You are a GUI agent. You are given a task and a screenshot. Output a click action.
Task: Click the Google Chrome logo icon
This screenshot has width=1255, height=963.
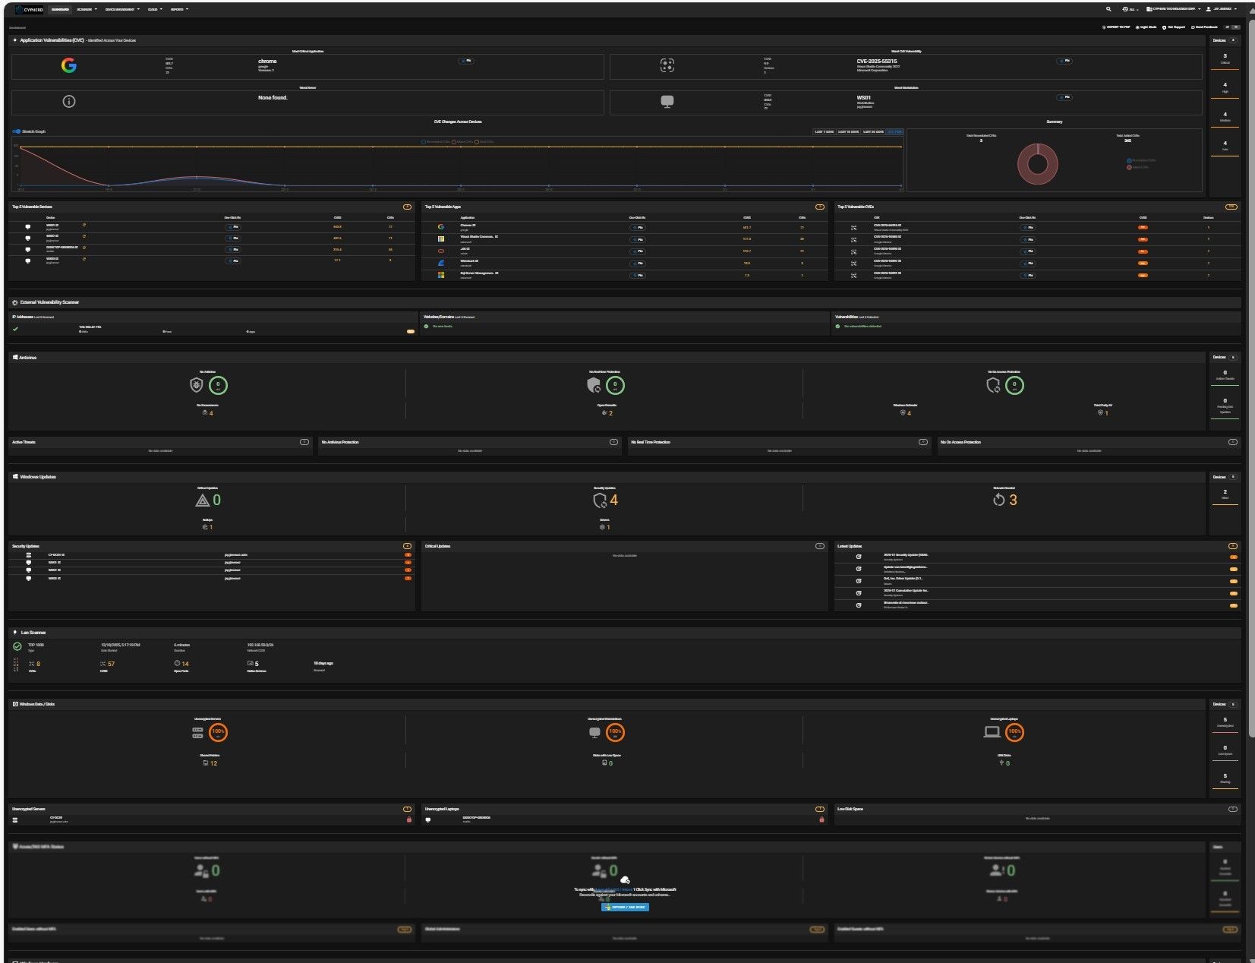pyautogui.click(x=68, y=66)
